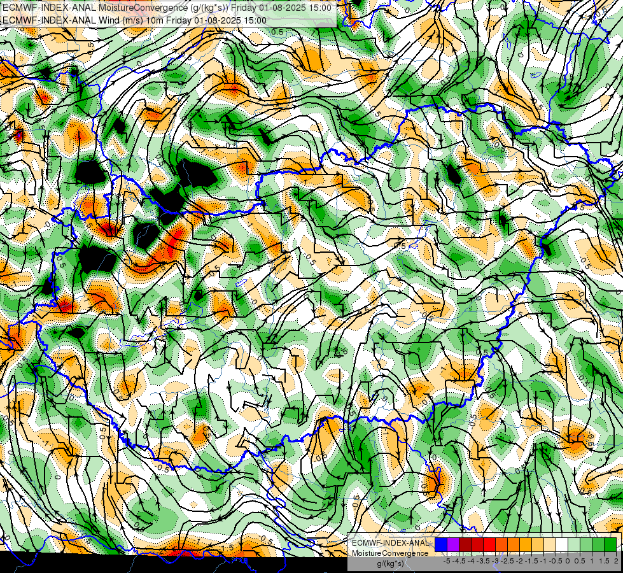Click the -1.5 tick label on the legend
Screen dimensions: 623x573
[x=531, y=561]
